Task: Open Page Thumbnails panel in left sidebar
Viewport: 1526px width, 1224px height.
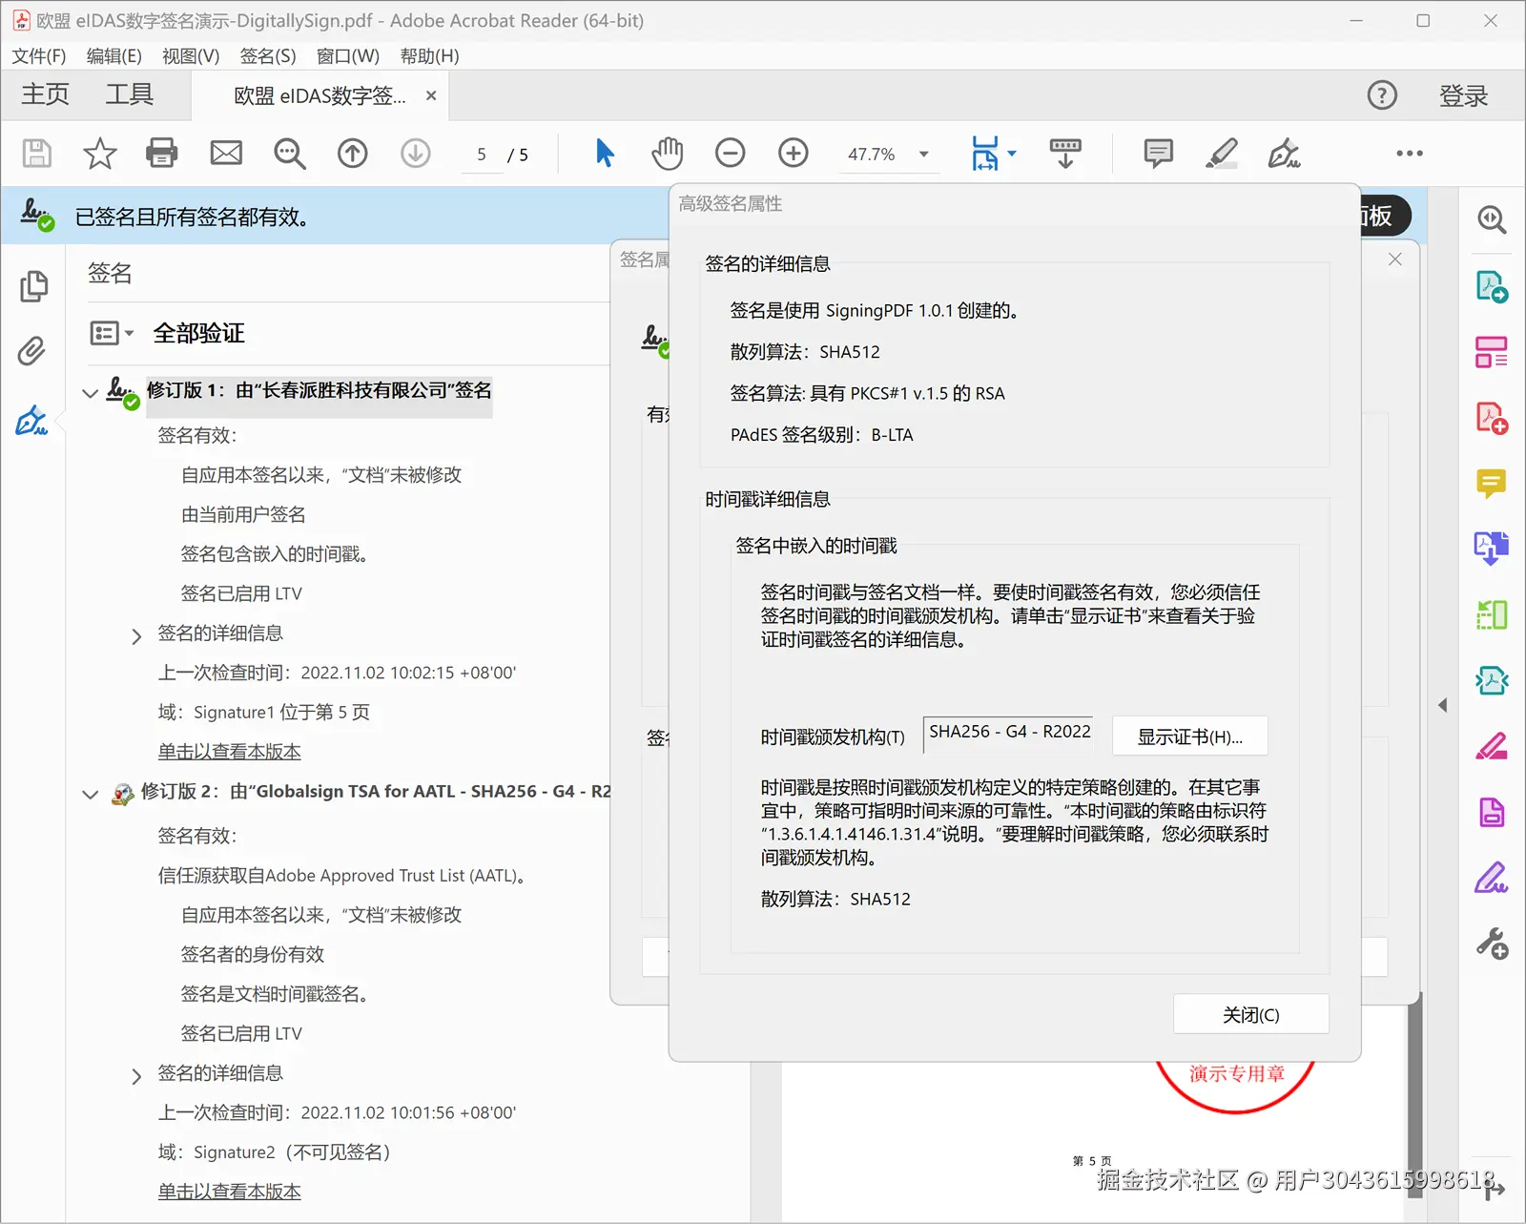Action: tap(33, 286)
